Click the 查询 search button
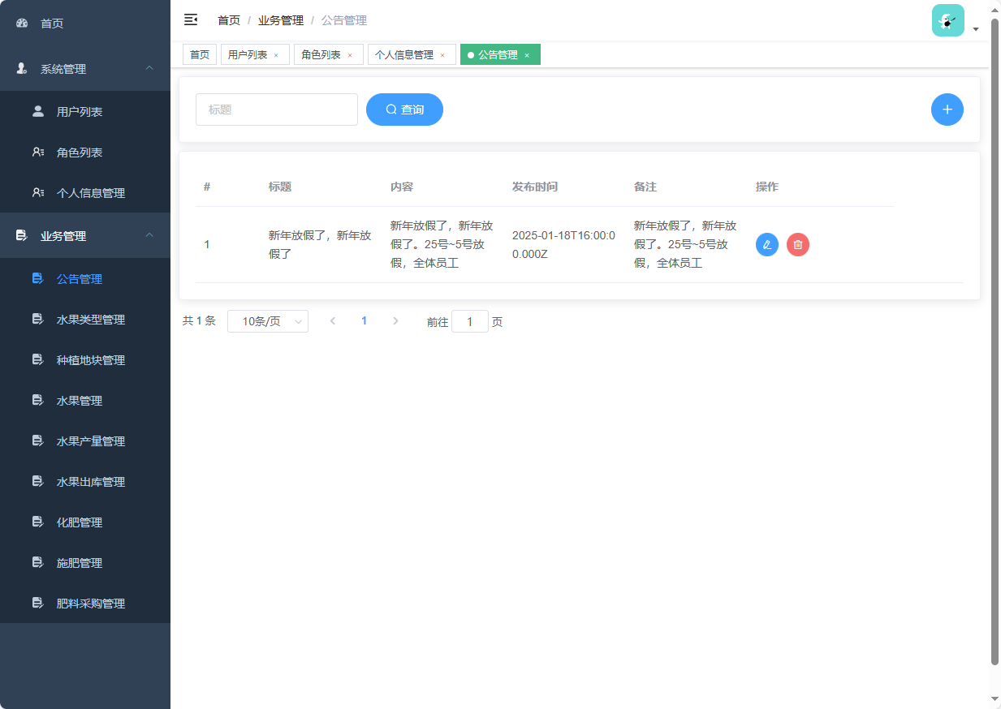This screenshot has height=709, width=1001. click(x=404, y=110)
